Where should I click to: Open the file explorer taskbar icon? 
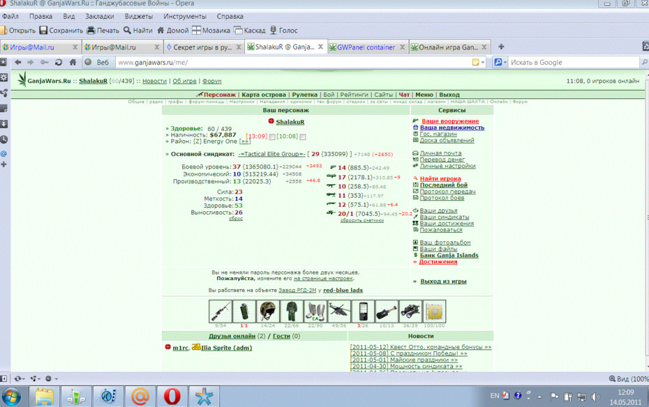point(44,397)
